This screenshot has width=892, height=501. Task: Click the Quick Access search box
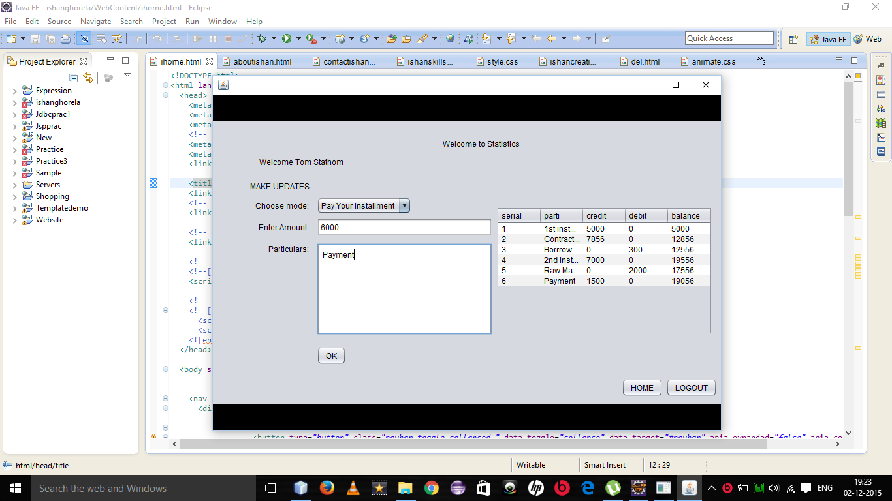729,38
